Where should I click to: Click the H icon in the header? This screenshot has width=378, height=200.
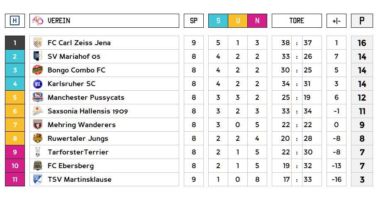point(15,21)
